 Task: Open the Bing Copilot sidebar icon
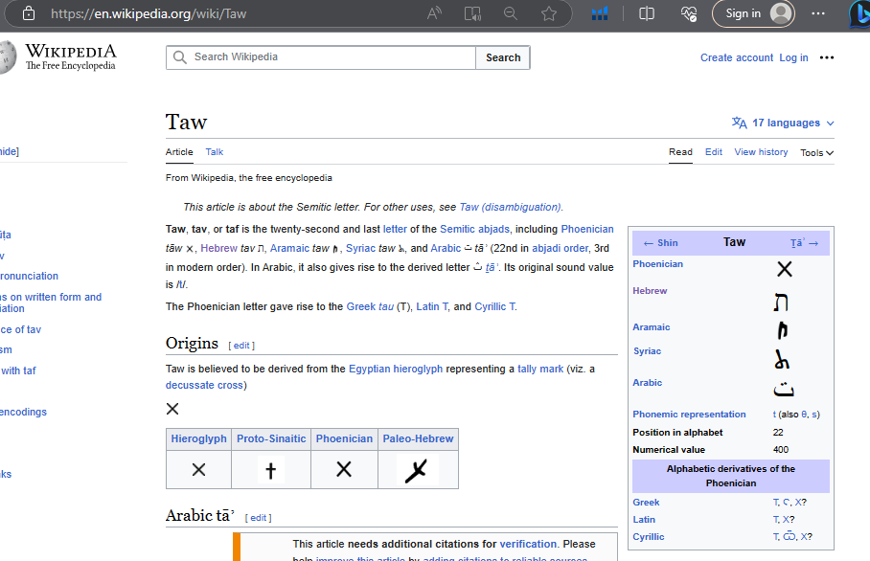(x=860, y=14)
